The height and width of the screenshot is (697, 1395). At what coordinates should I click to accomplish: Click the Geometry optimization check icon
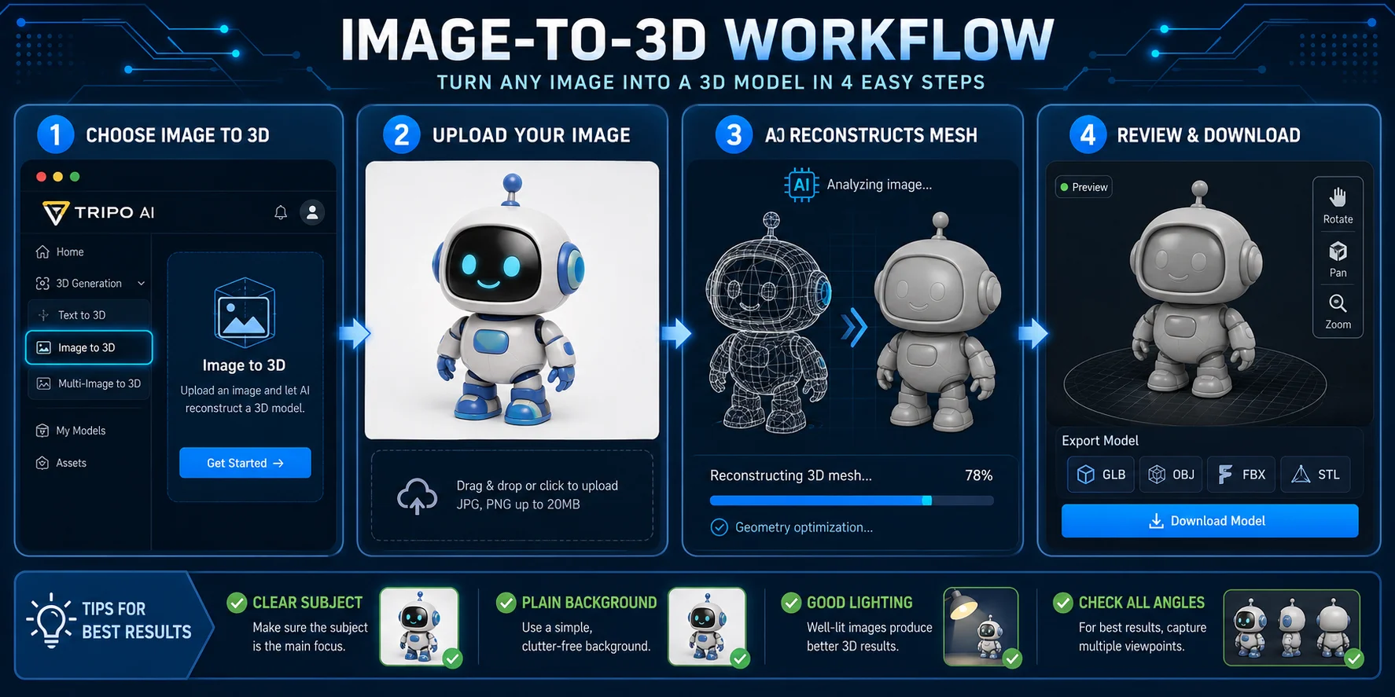tap(720, 527)
